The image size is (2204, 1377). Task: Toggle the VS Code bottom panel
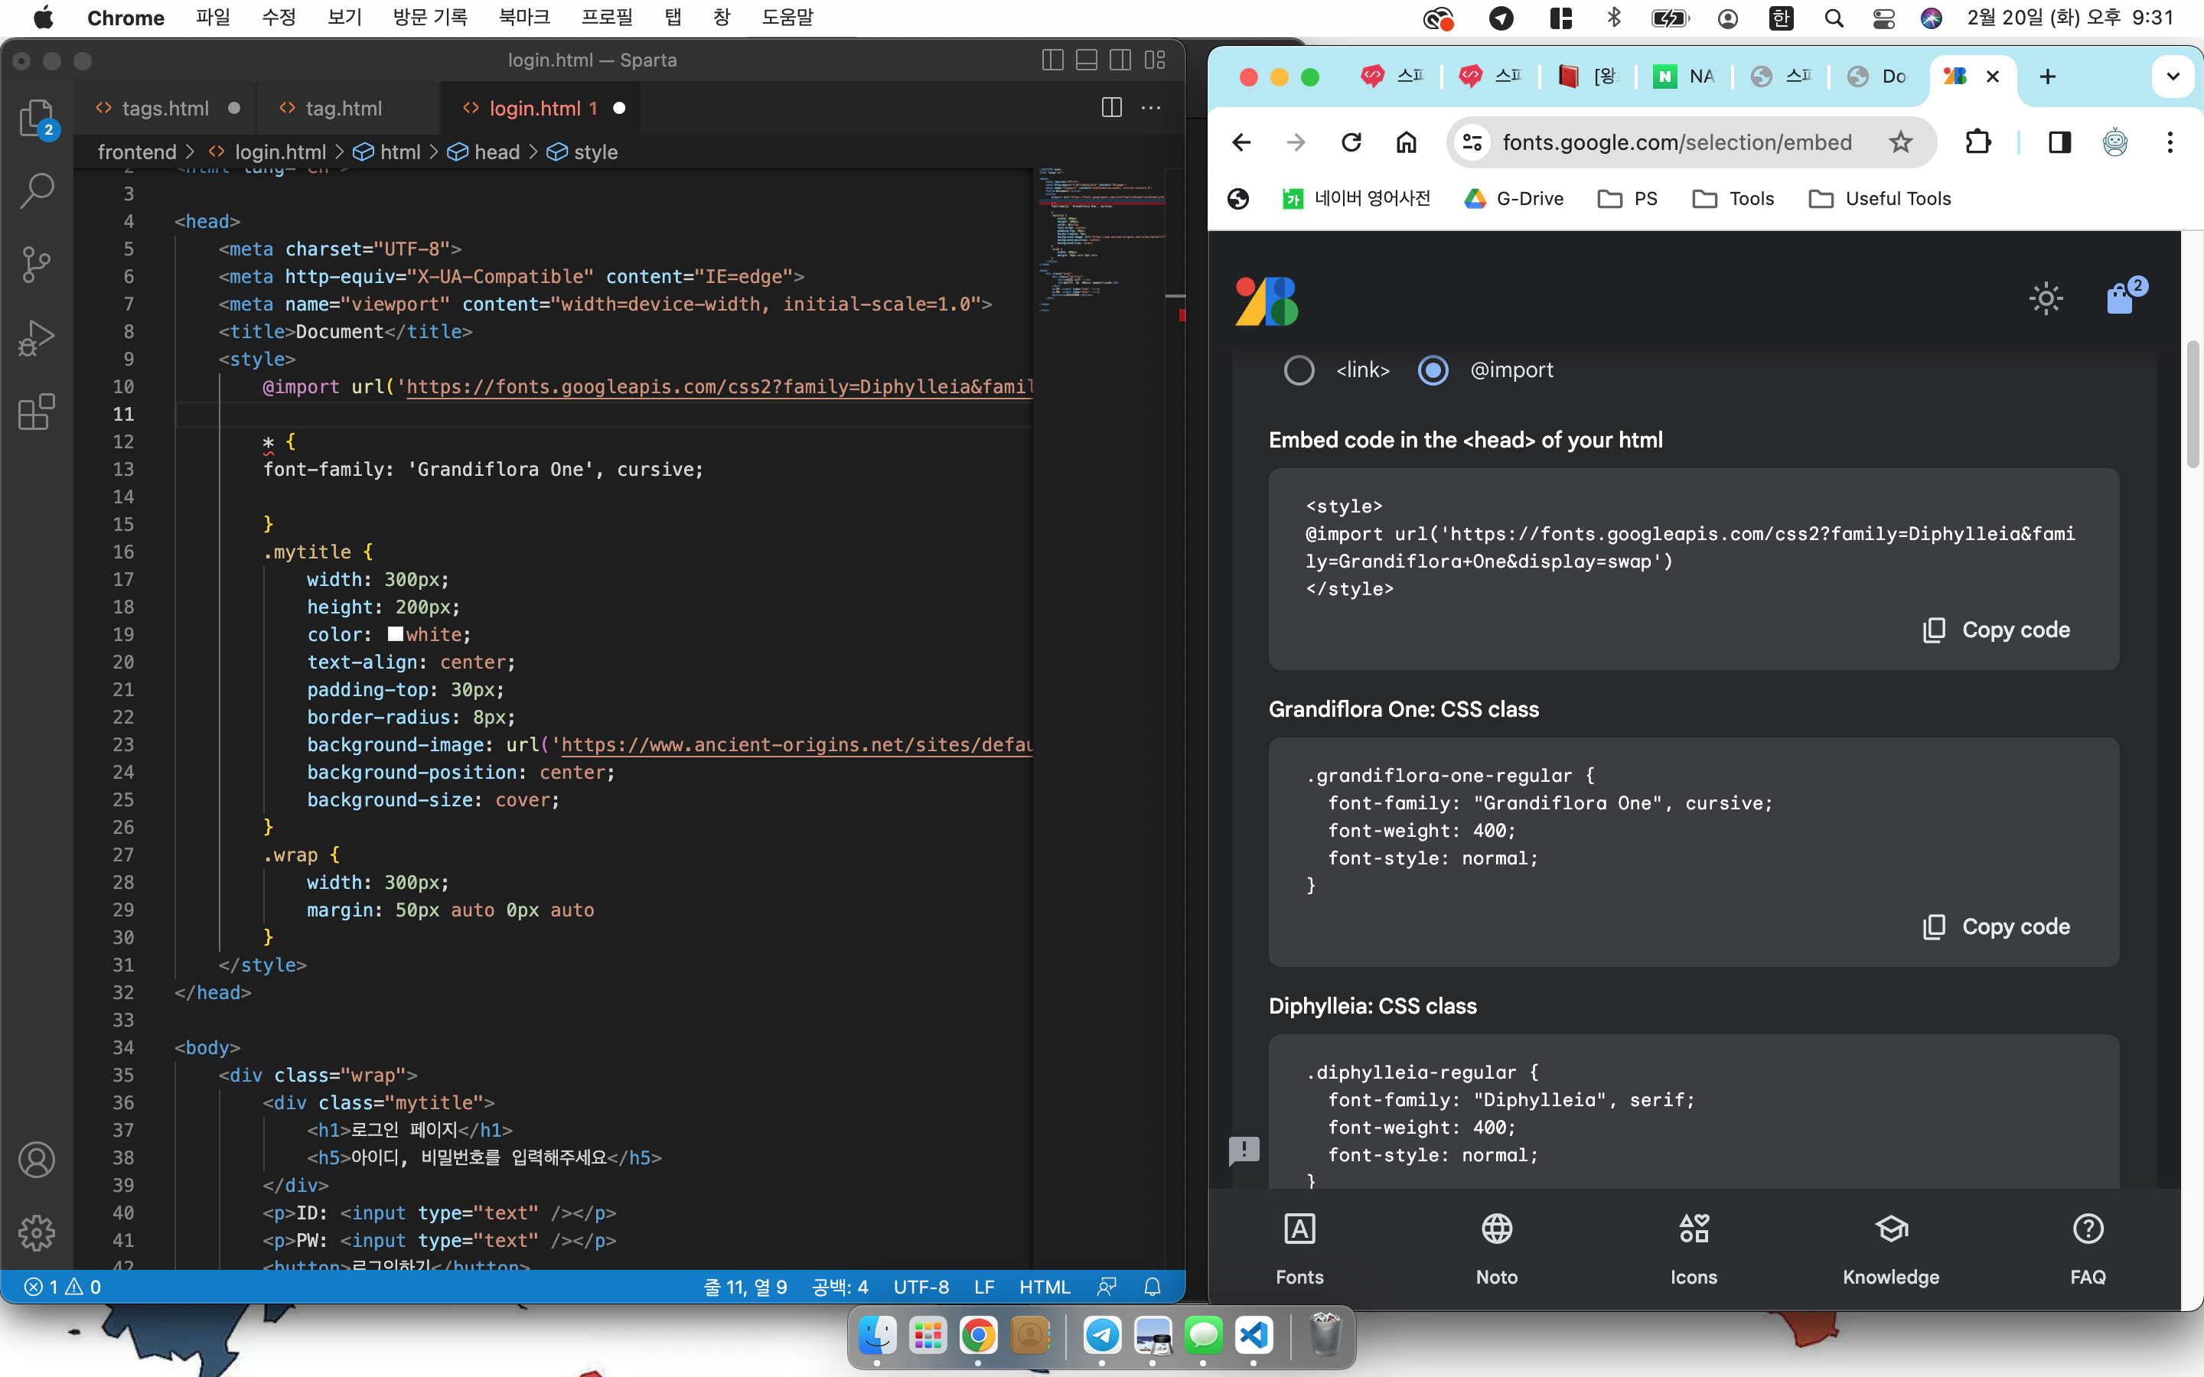[x=1087, y=60]
